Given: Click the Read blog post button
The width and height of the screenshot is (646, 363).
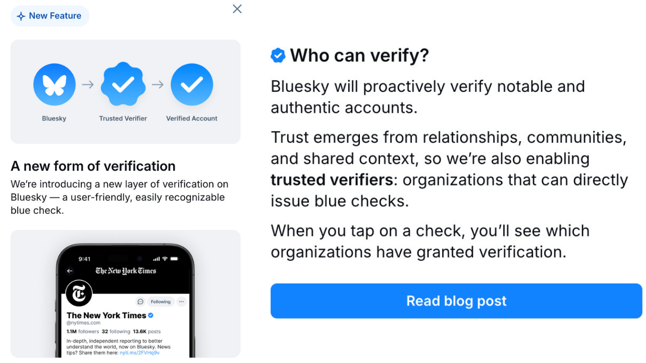Looking at the screenshot, I should [x=456, y=301].
